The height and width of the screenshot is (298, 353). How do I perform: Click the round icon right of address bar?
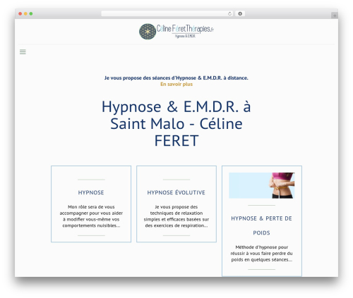[x=240, y=13]
